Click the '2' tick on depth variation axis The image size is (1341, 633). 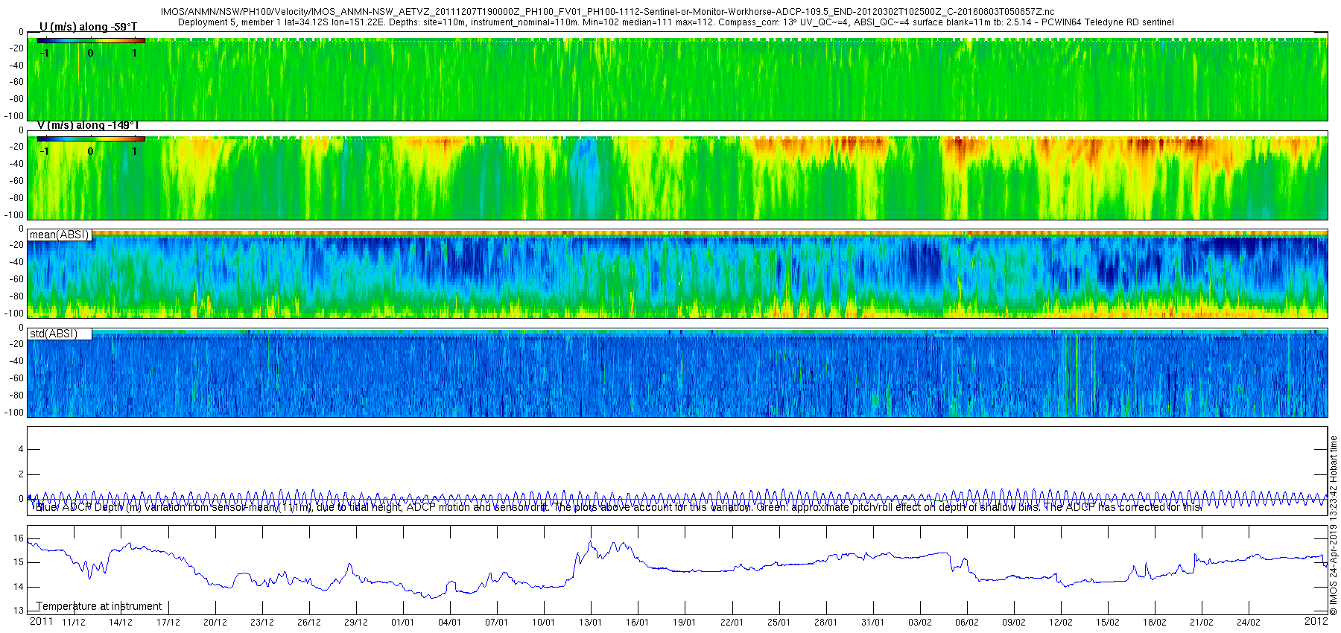coord(21,474)
